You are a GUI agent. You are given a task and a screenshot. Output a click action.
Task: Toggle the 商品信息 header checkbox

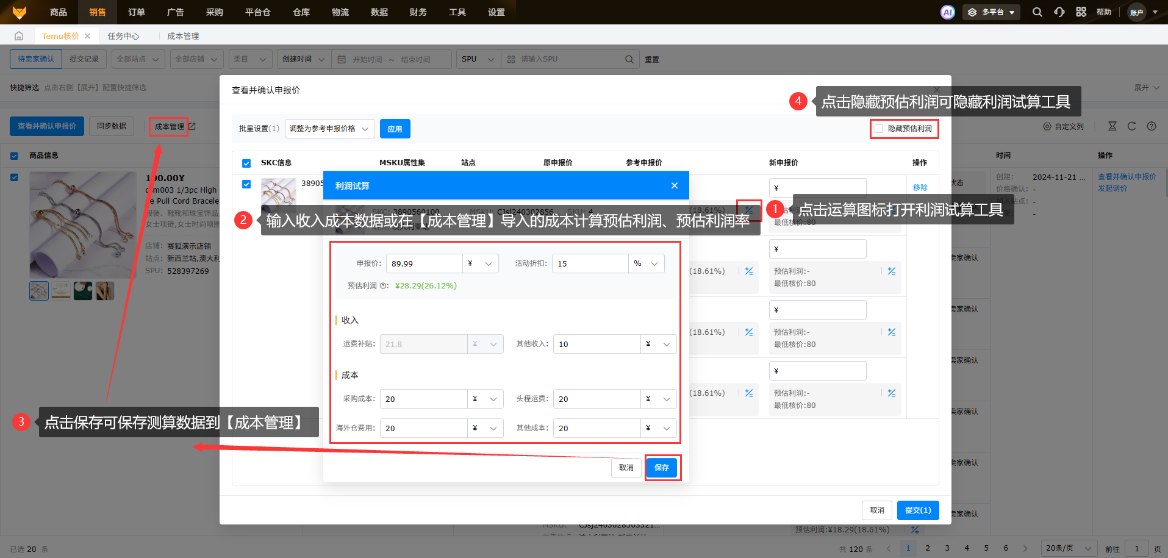pos(14,156)
